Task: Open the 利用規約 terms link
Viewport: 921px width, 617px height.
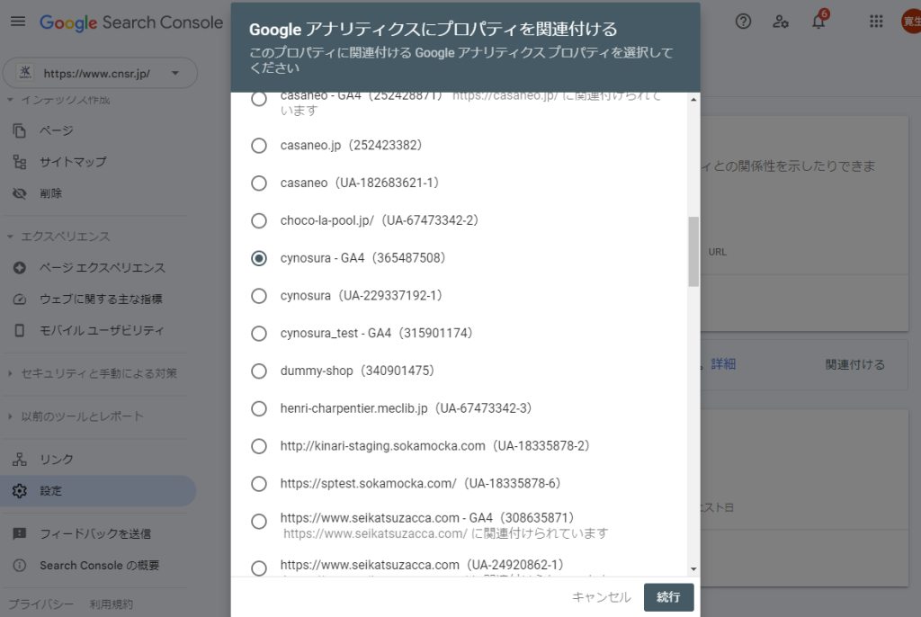Action: tap(111, 604)
